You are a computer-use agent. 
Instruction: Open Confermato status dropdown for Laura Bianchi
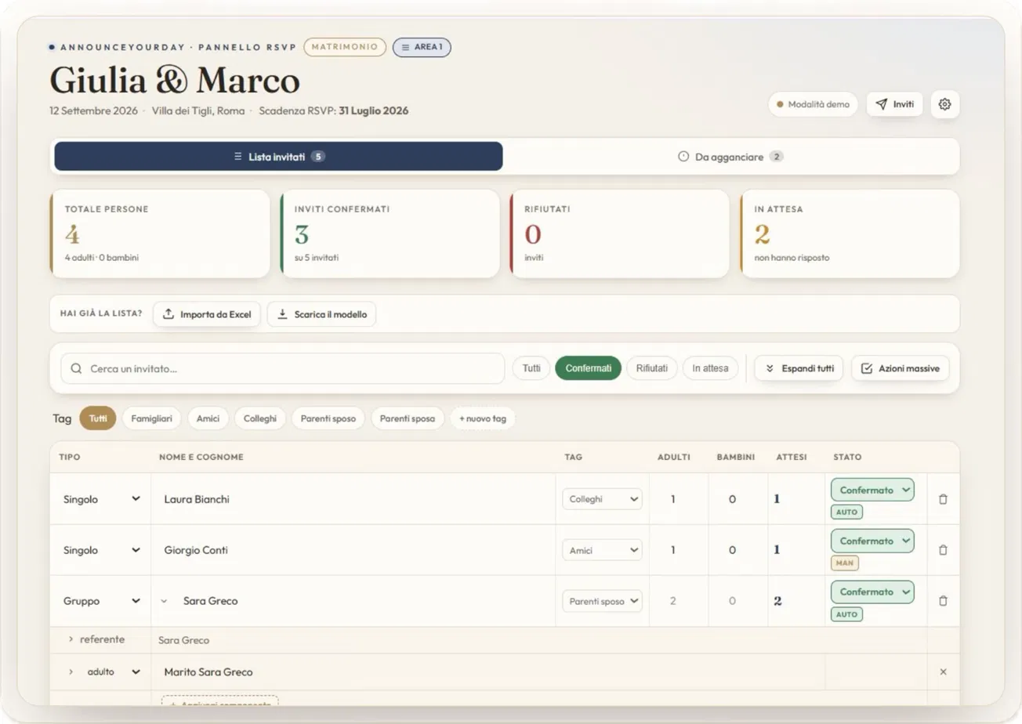(x=872, y=490)
